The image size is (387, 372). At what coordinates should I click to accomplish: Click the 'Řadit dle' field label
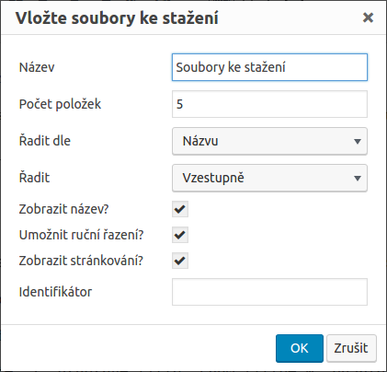pyautogui.click(x=45, y=141)
